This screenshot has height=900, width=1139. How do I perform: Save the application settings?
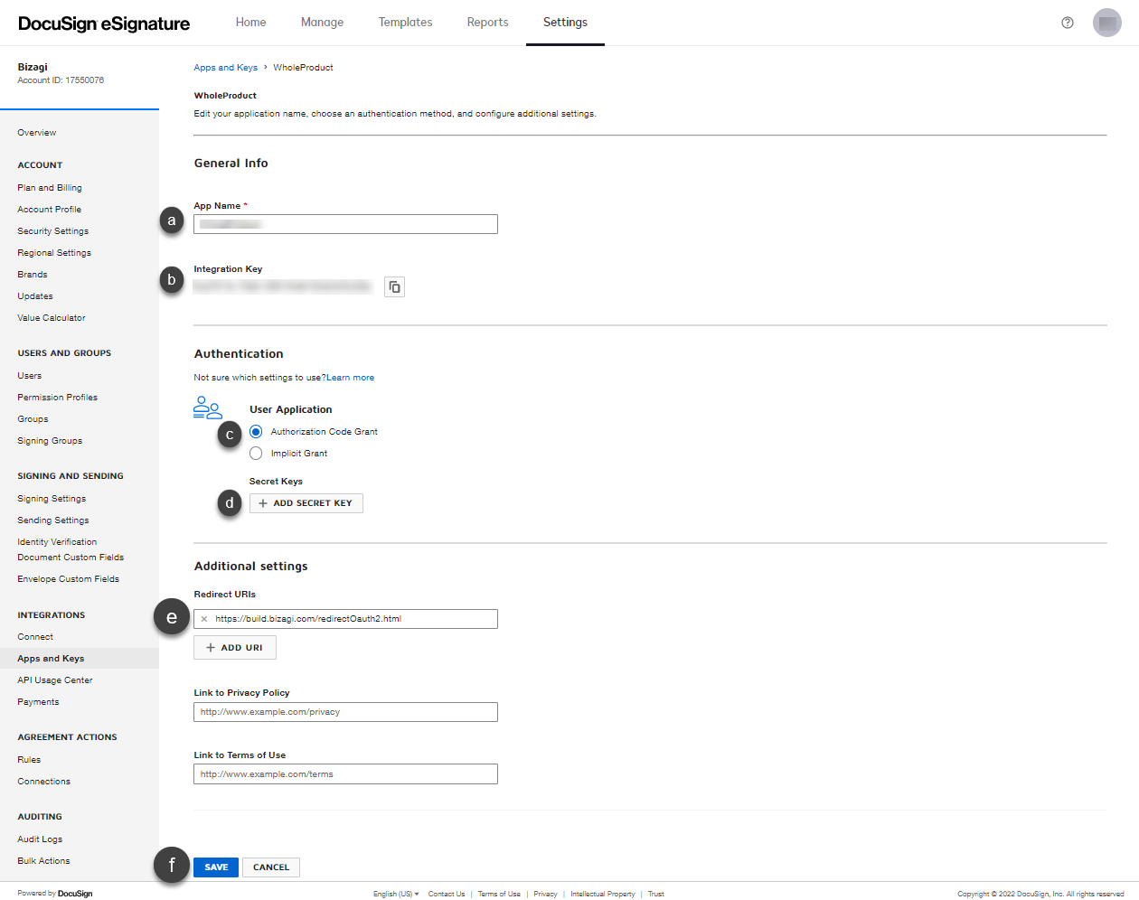(x=216, y=867)
